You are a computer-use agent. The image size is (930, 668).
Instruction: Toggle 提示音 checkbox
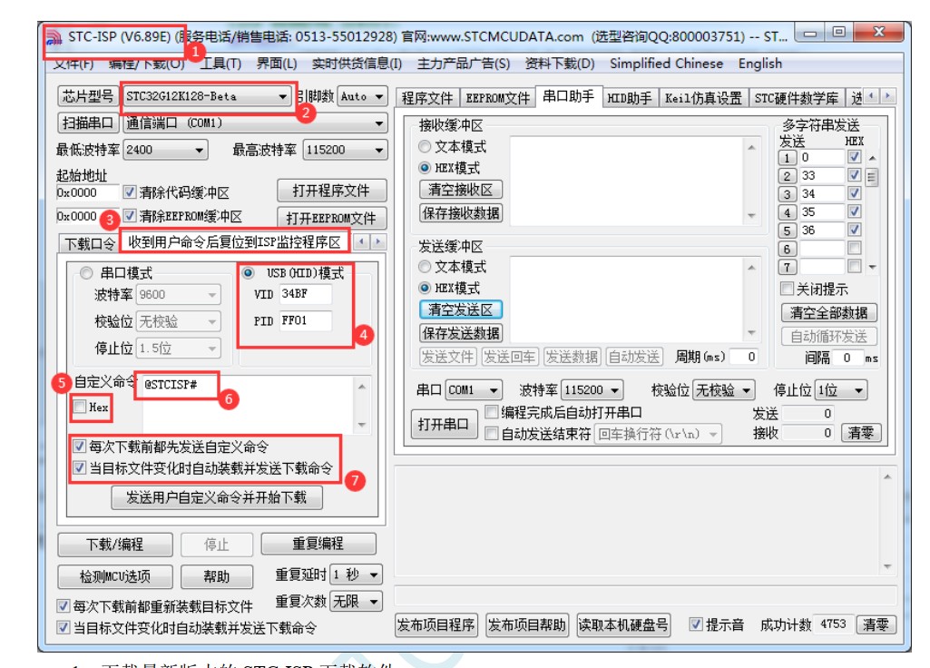(x=696, y=624)
